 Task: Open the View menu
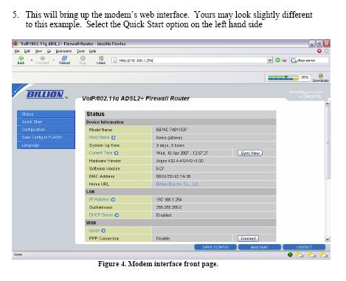point(38,51)
